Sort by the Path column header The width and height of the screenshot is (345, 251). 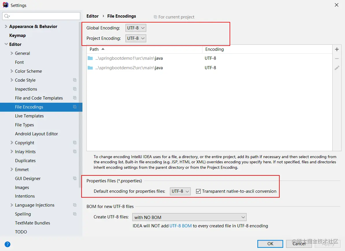[x=144, y=49]
